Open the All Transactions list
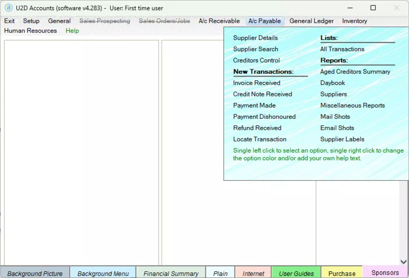Viewport: 409px width, 278px height. (x=342, y=49)
